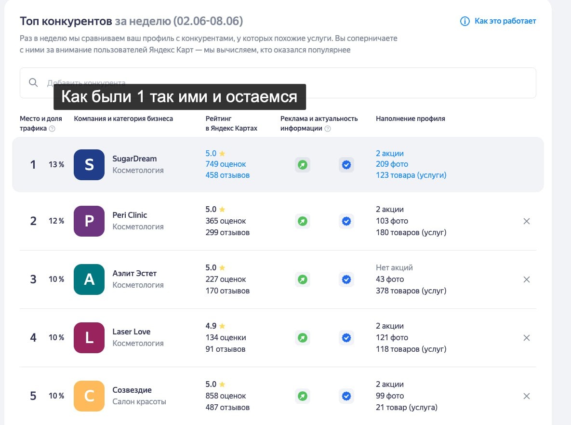This screenshot has height=425, width=571.
Task: Click the 'Топ конкурентов' section heading
Action: point(66,21)
